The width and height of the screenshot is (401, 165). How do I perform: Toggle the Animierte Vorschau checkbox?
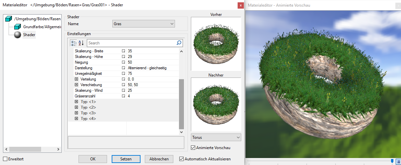[x=193, y=147]
